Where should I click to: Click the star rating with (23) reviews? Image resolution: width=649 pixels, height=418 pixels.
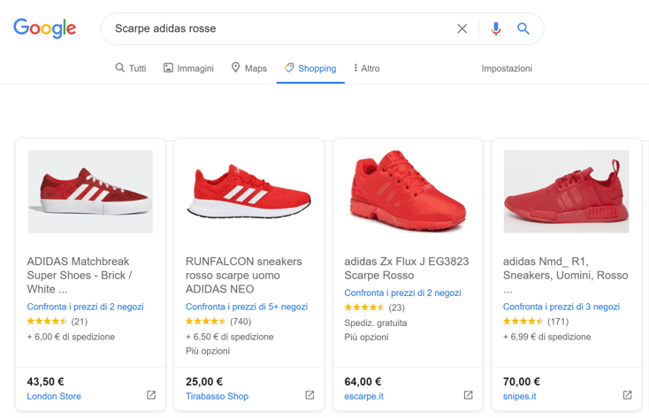(x=375, y=308)
